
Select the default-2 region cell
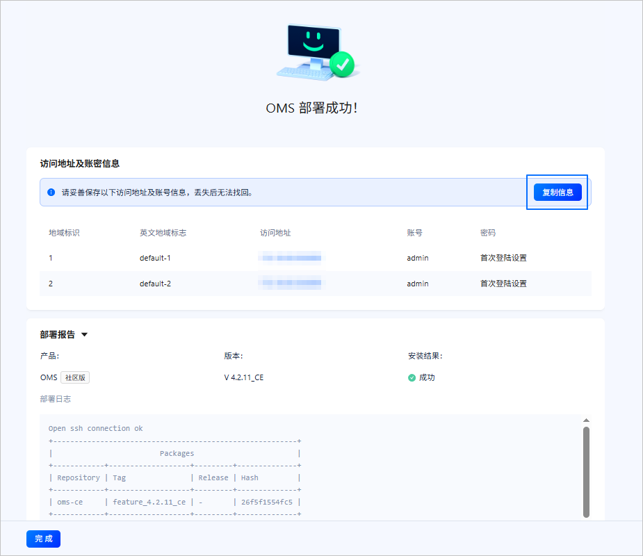[x=155, y=284]
